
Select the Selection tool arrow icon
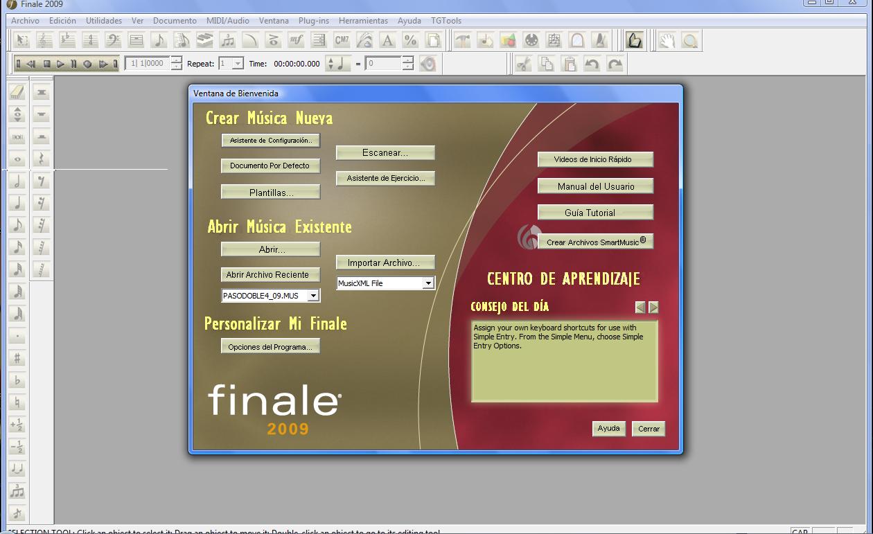(22, 41)
